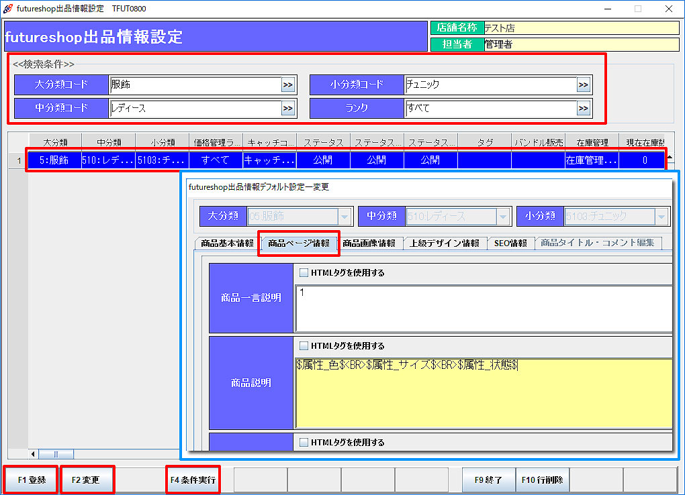Click the grid's left horizontal scroll arrow

click(33, 454)
